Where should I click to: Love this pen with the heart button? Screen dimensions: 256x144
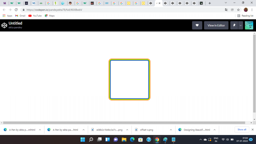point(197,25)
